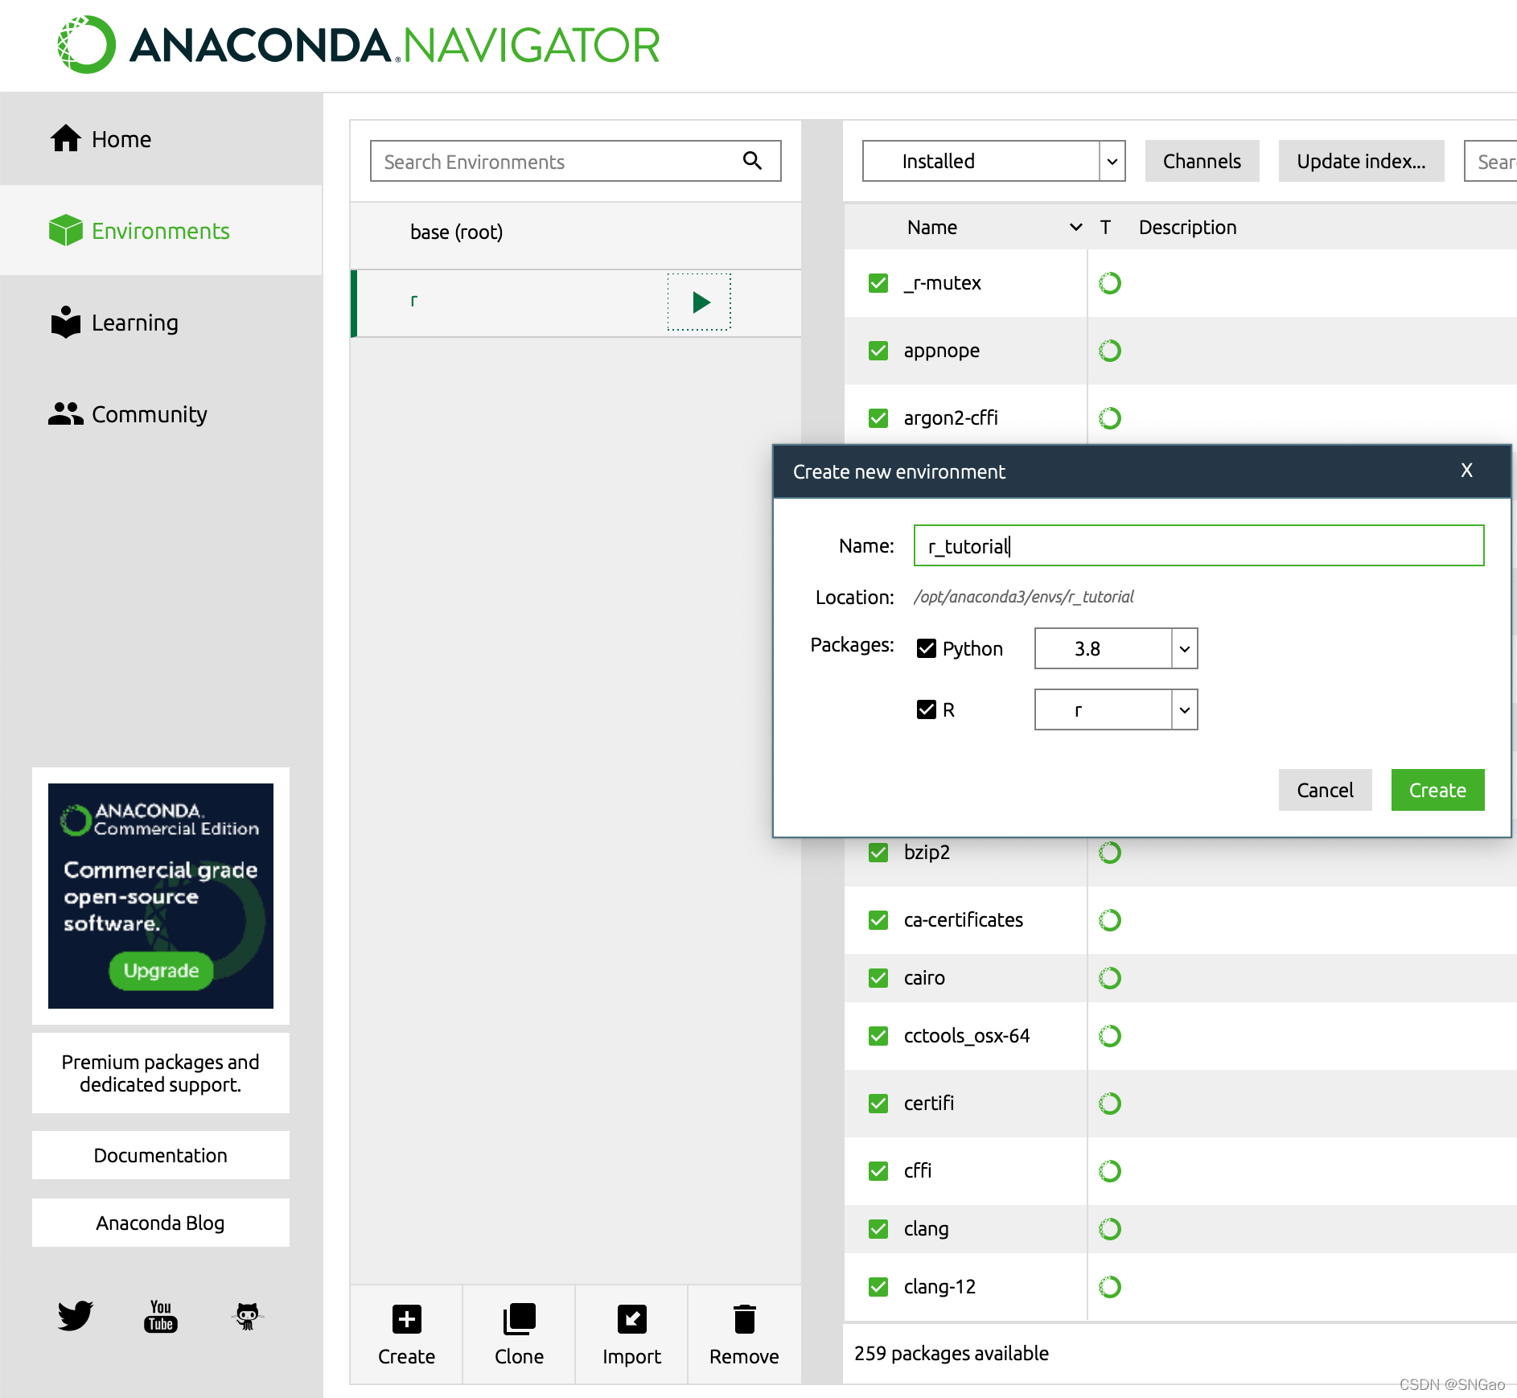This screenshot has width=1517, height=1398.
Task: Click the Community people icon
Action: [x=66, y=413]
